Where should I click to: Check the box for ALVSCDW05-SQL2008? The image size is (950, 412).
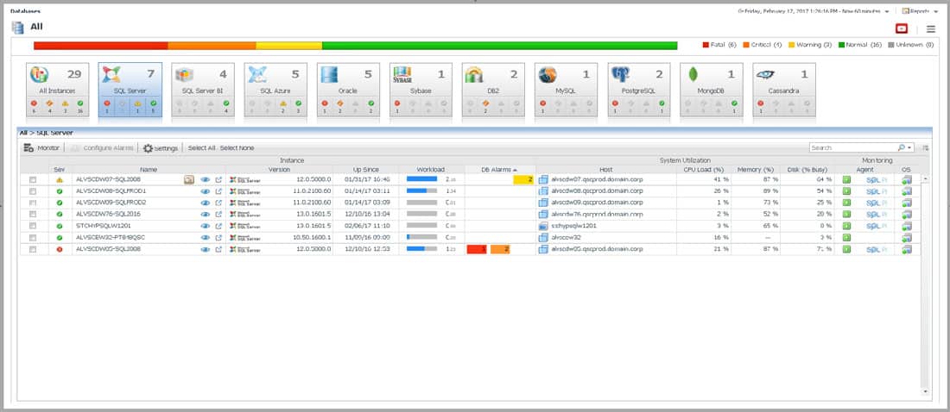(x=34, y=249)
